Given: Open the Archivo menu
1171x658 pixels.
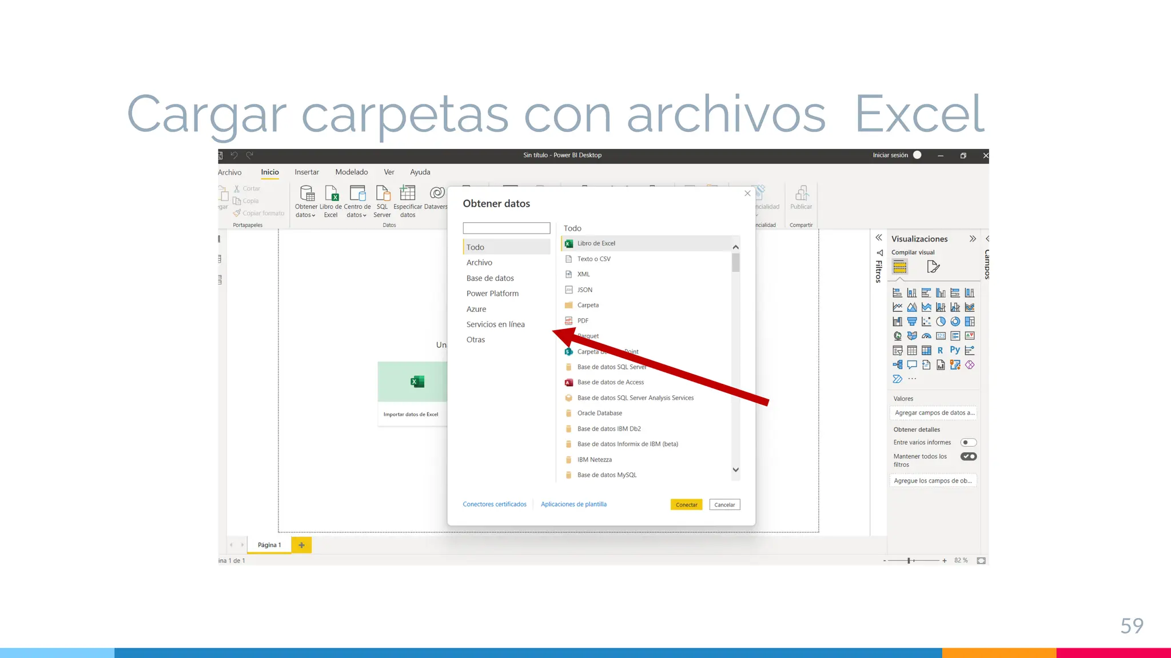Looking at the screenshot, I should click(x=229, y=172).
